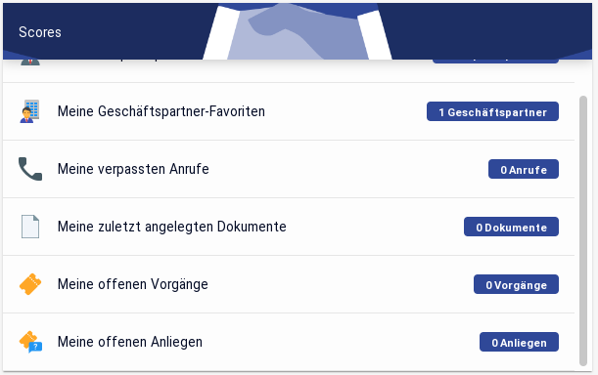Click the partially hidden blue badge at top
This screenshot has height=375, width=598.
point(495,62)
